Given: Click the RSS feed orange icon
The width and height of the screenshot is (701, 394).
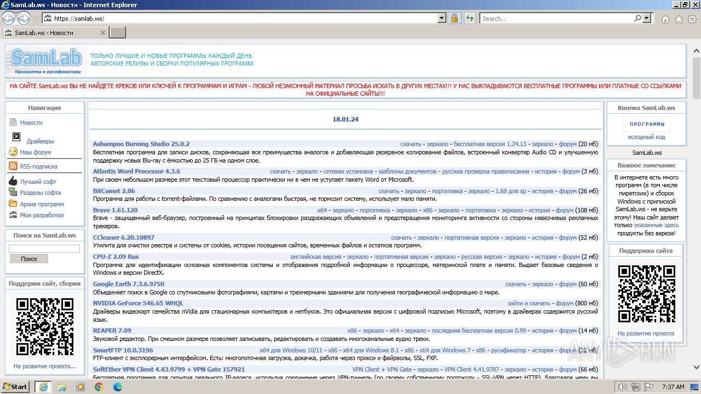Looking at the screenshot, I should pyautogui.click(x=13, y=166).
